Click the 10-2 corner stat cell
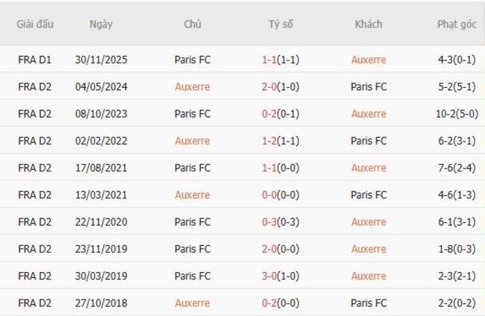 (x=457, y=114)
